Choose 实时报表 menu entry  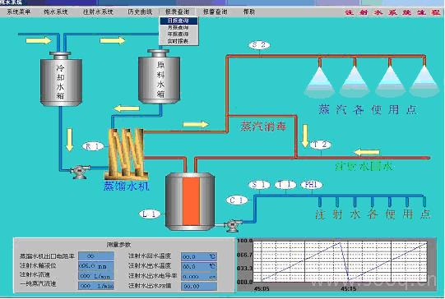[x=178, y=41]
